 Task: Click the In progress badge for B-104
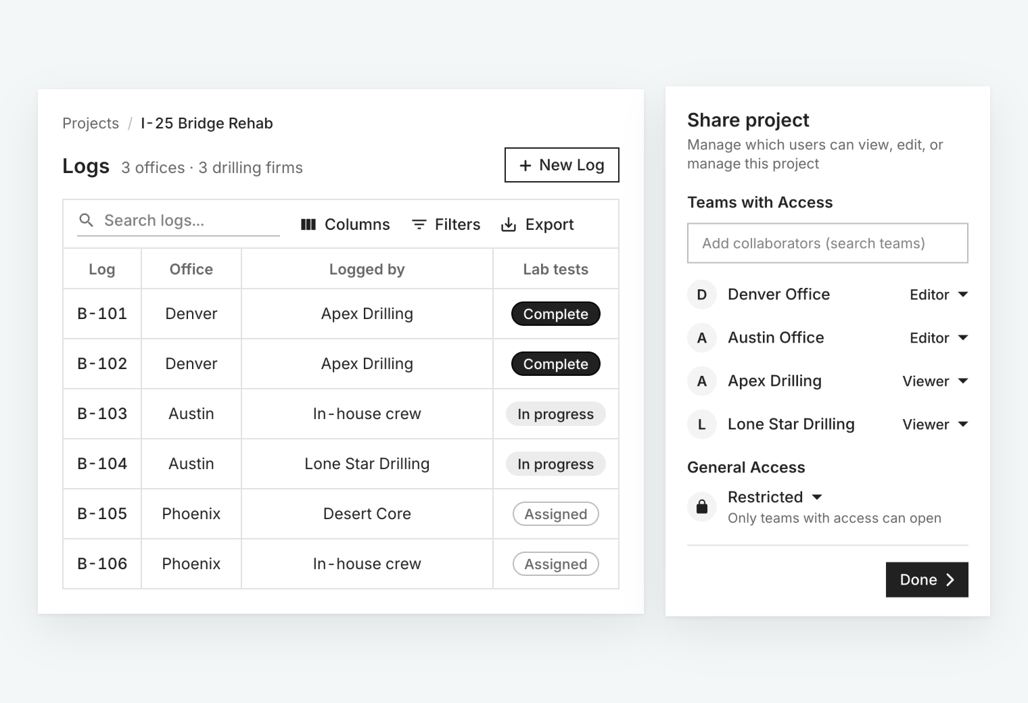point(556,464)
